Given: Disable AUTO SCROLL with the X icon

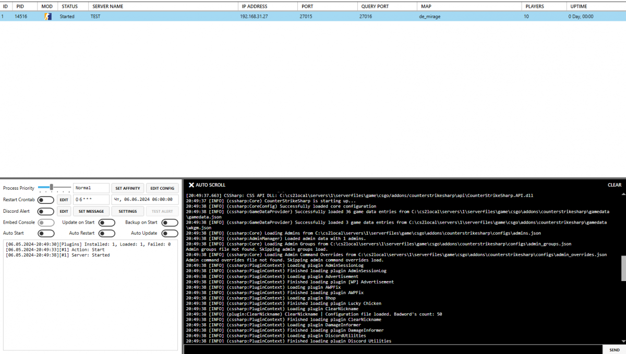Looking at the screenshot, I should (x=191, y=185).
